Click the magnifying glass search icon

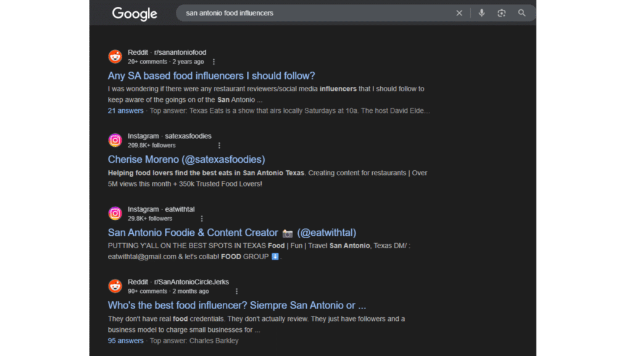[x=522, y=13]
